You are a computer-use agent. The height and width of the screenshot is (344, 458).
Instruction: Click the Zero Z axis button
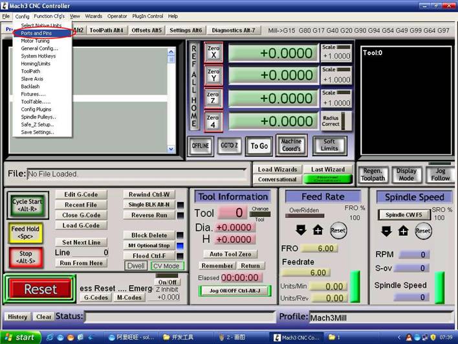[x=213, y=98]
